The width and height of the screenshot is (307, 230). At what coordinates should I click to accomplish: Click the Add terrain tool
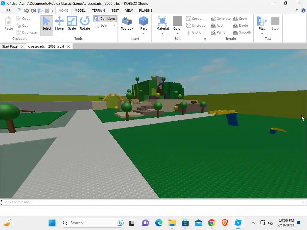(x=217, y=25)
